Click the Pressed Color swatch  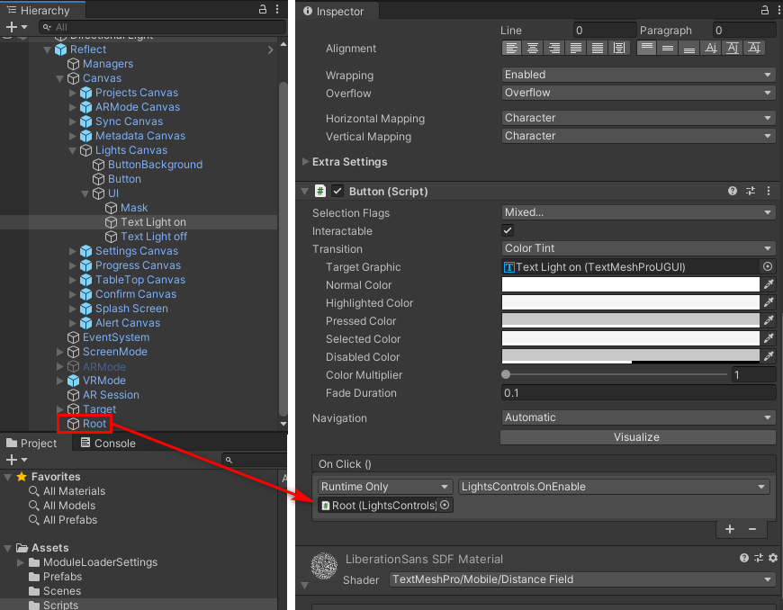(630, 321)
